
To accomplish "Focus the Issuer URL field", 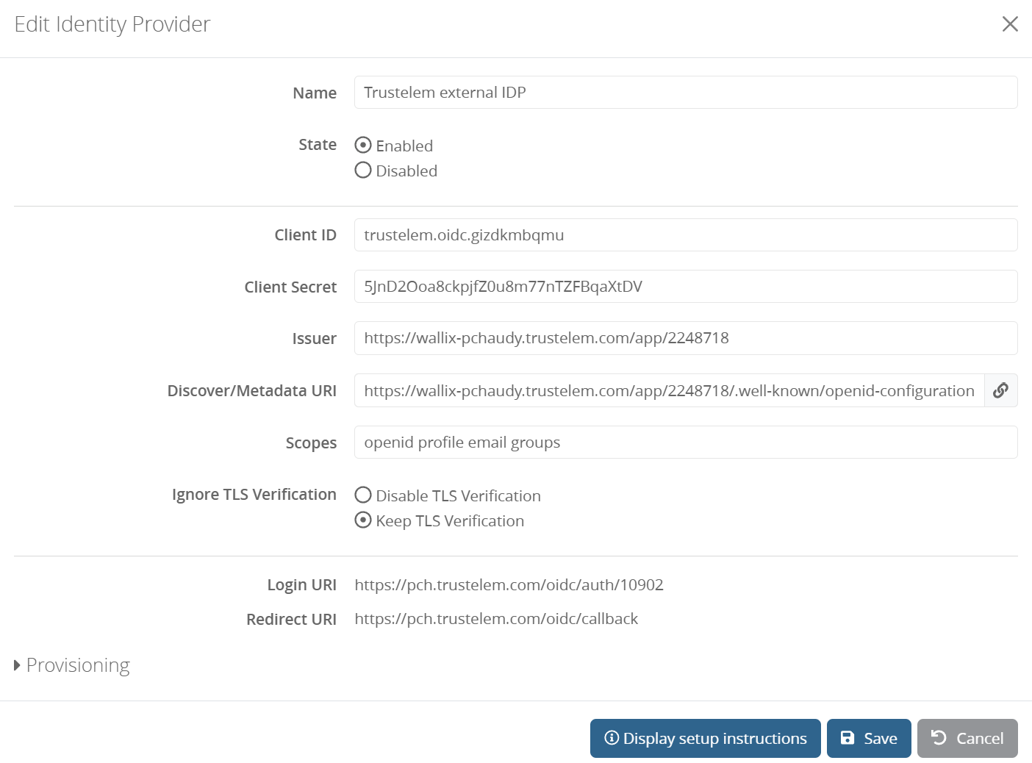I will coord(686,338).
